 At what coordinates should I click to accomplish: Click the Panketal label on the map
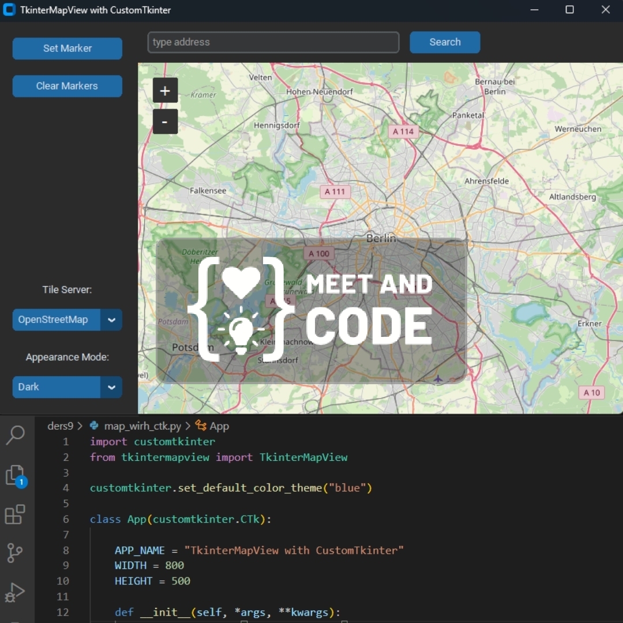468,115
